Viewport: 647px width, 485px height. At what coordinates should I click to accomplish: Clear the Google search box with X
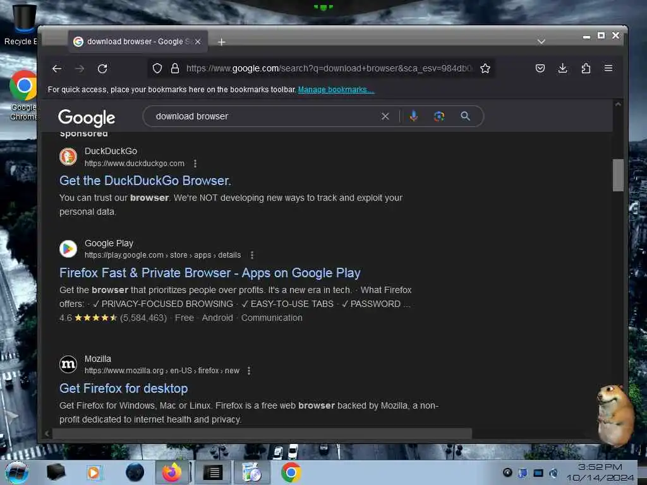tap(385, 116)
